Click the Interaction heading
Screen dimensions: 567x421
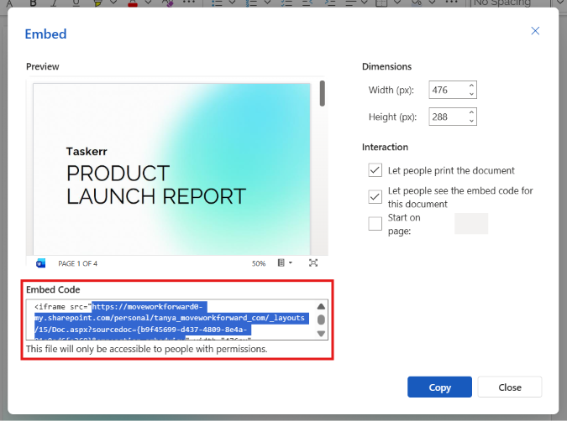(x=385, y=147)
